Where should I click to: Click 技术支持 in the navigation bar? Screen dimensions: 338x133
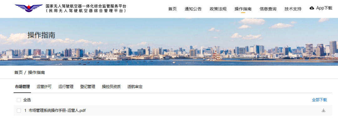pos(293,9)
